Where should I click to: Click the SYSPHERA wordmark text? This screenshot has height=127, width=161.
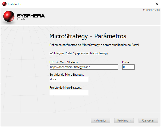pos(31,16)
